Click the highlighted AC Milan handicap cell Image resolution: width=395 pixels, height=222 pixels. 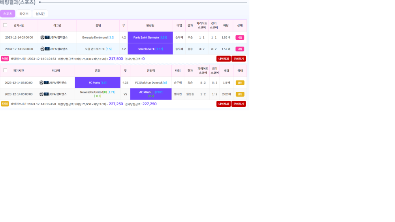pos(150,94)
